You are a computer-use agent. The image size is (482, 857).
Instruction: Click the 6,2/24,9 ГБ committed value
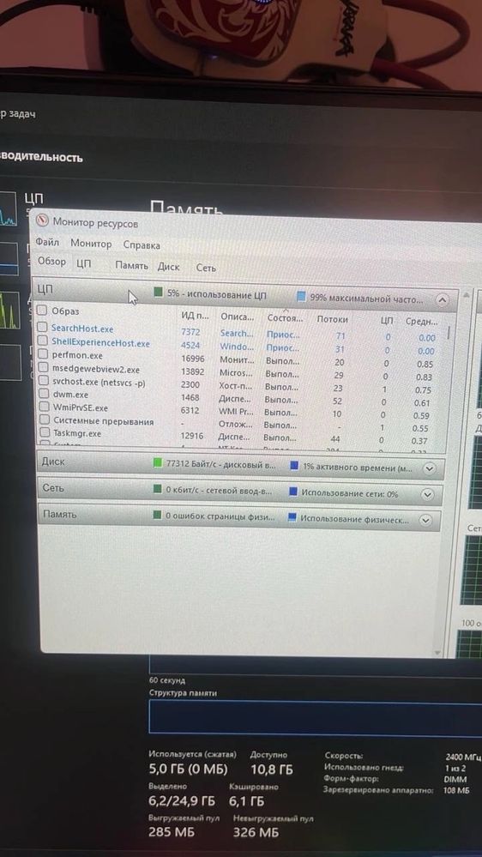tap(182, 801)
